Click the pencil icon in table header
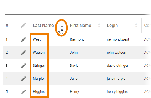 point(24,25)
